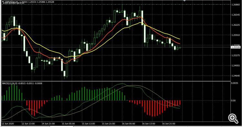Click the 1.25910 price axis label

(236, 35)
